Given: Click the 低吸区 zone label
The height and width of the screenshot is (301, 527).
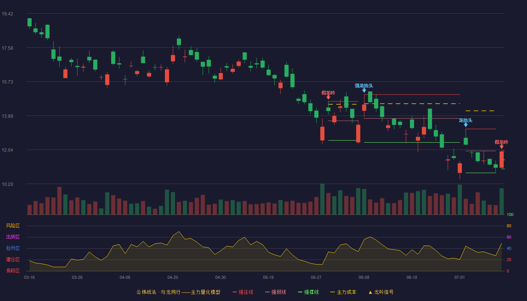Looking at the screenshot, I should click(x=13, y=271).
